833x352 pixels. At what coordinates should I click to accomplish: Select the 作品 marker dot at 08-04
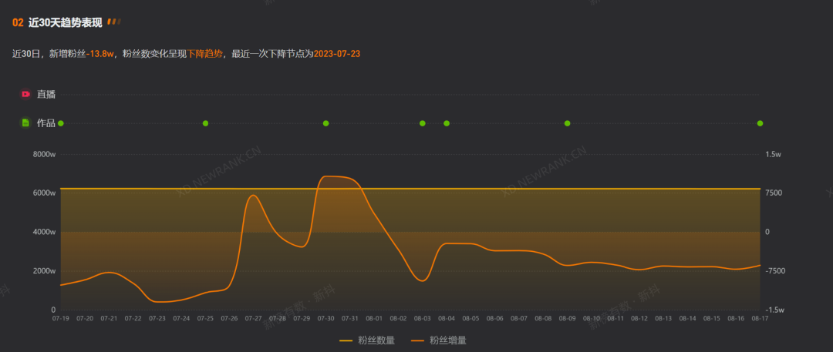447,123
